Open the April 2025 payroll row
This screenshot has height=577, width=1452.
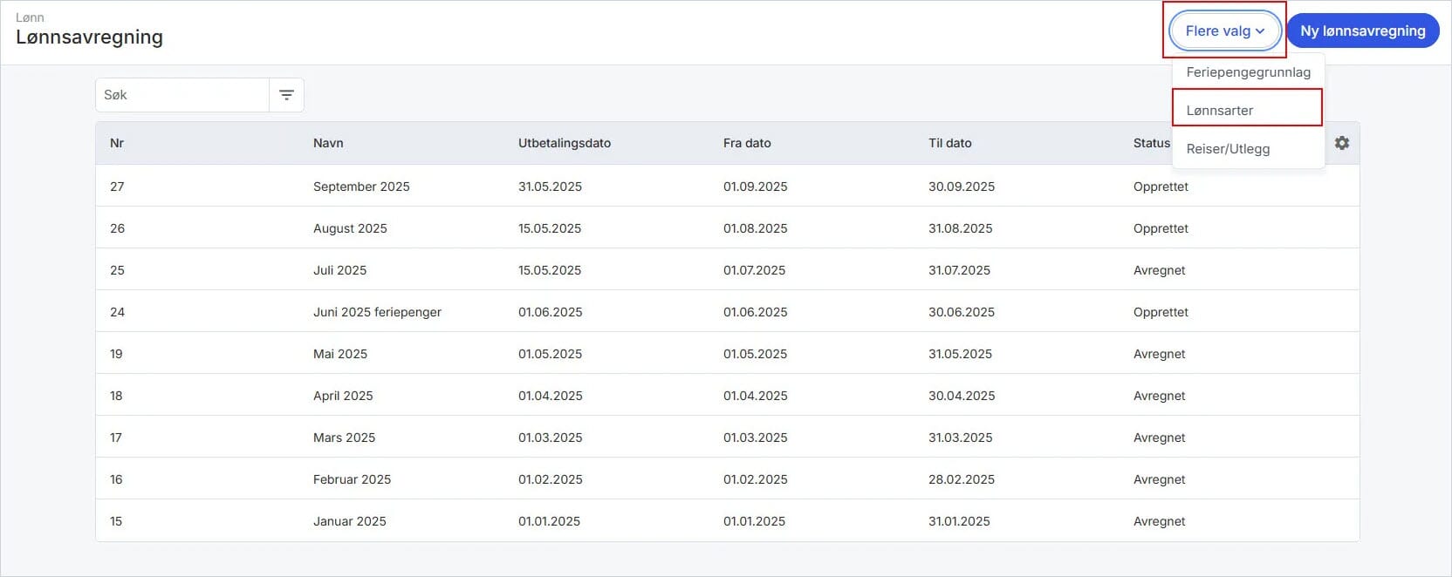pos(728,396)
